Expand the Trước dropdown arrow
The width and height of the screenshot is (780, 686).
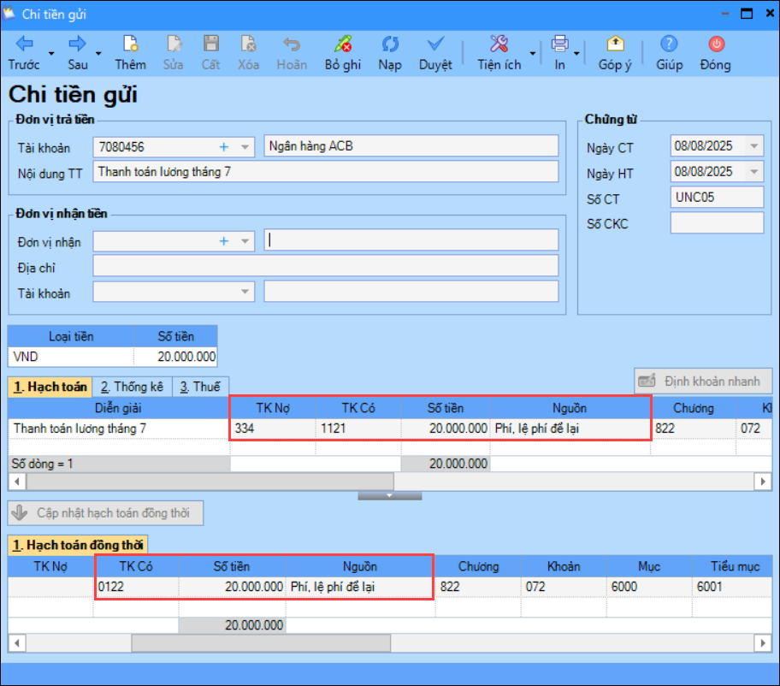(x=51, y=53)
